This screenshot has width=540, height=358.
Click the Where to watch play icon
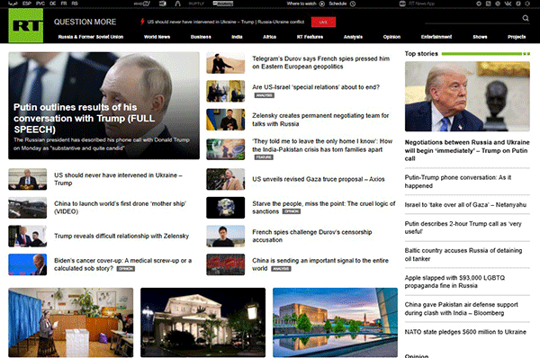pos(322,4)
